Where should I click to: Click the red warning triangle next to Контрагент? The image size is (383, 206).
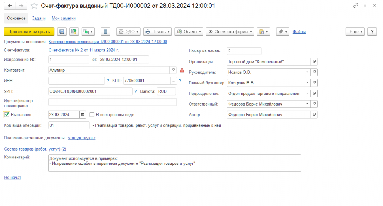click(182, 70)
